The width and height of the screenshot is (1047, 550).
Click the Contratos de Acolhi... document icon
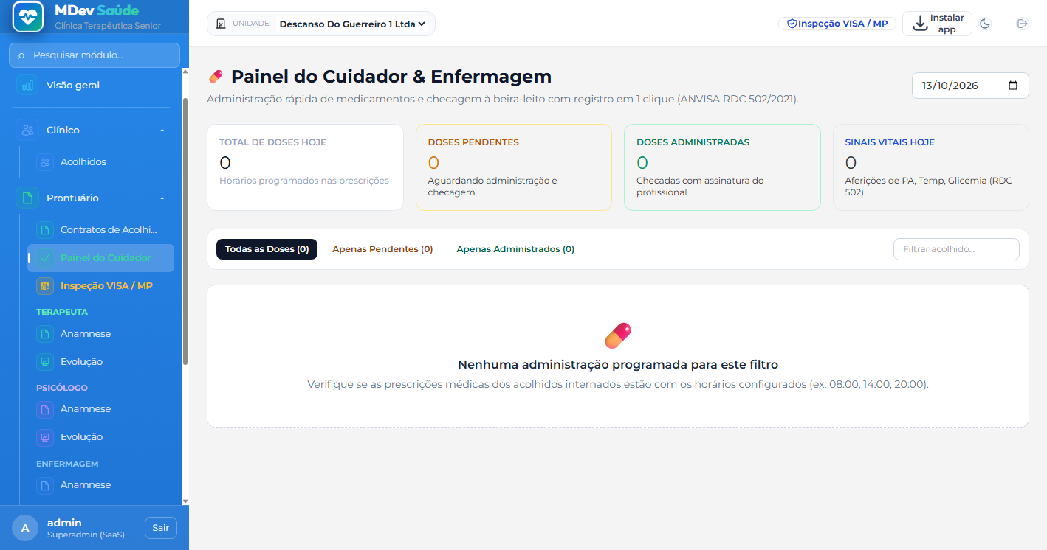[45, 230]
